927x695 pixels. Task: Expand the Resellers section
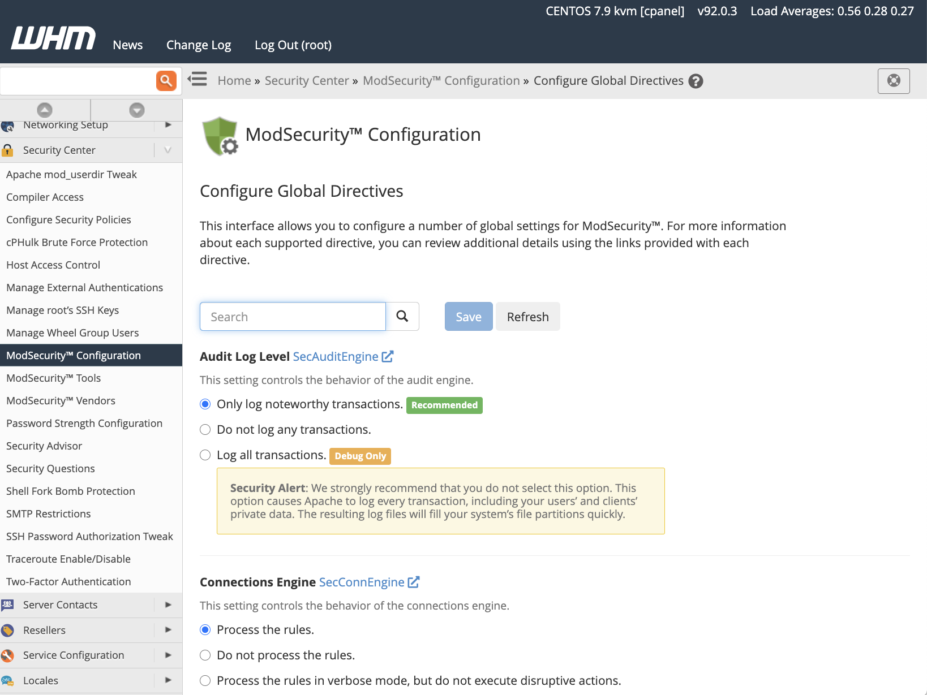coord(168,630)
